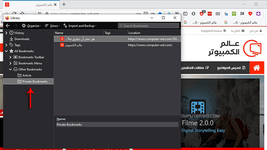Click the History clock icon
The image size is (267, 150).
(11, 32)
